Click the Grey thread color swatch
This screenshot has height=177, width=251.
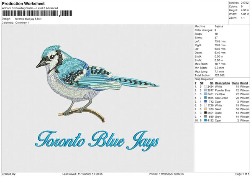pos(205,116)
